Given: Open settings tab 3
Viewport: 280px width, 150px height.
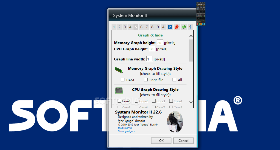Looking at the screenshot, I should (125, 27).
